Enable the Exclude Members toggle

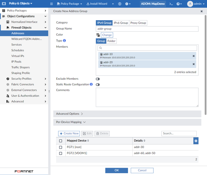pyautogui.click(x=98, y=79)
